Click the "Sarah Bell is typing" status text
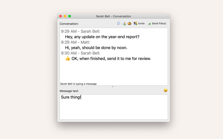Screen dimensions: 223x139 pos(78,84)
